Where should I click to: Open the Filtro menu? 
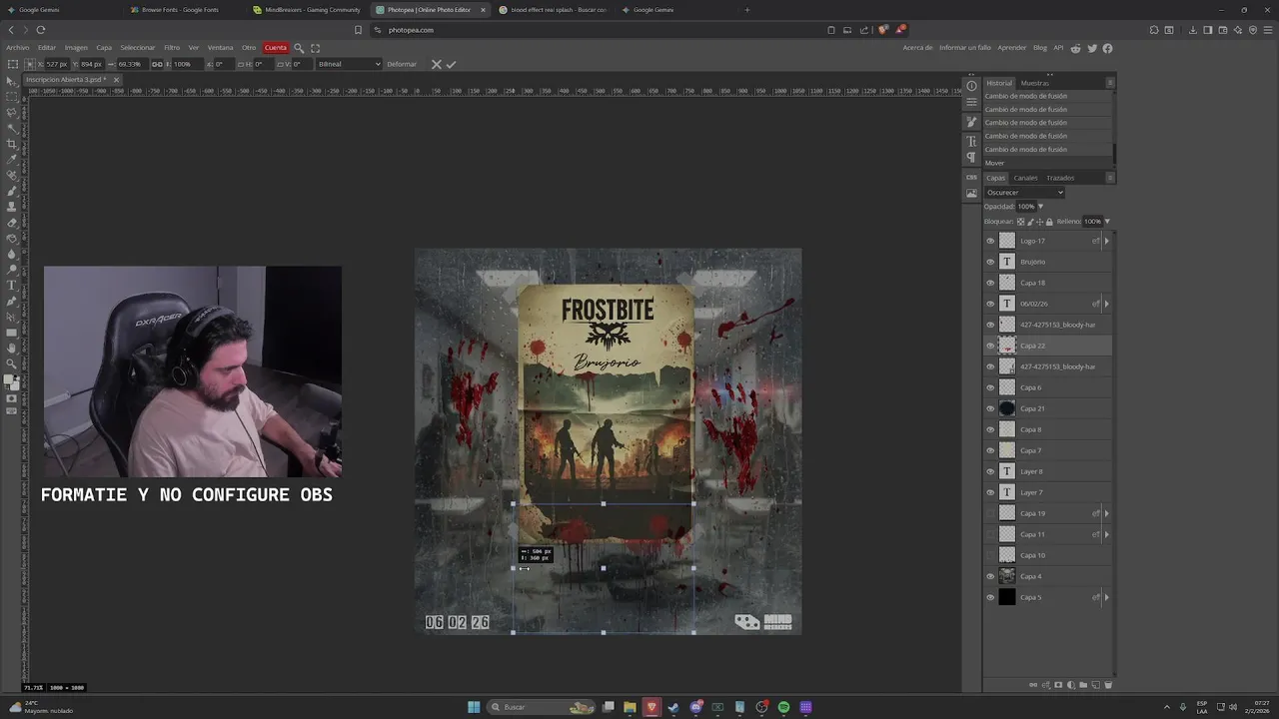[172, 48]
